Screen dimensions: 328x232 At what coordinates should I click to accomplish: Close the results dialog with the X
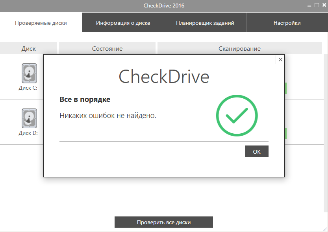click(280, 59)
